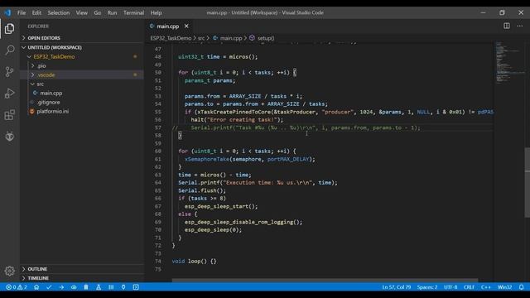Image resolution: width=530 pixels, height=298 pixels.
Task: Click the halt("Error creating task!") line
Action: (x=237, y=119)
